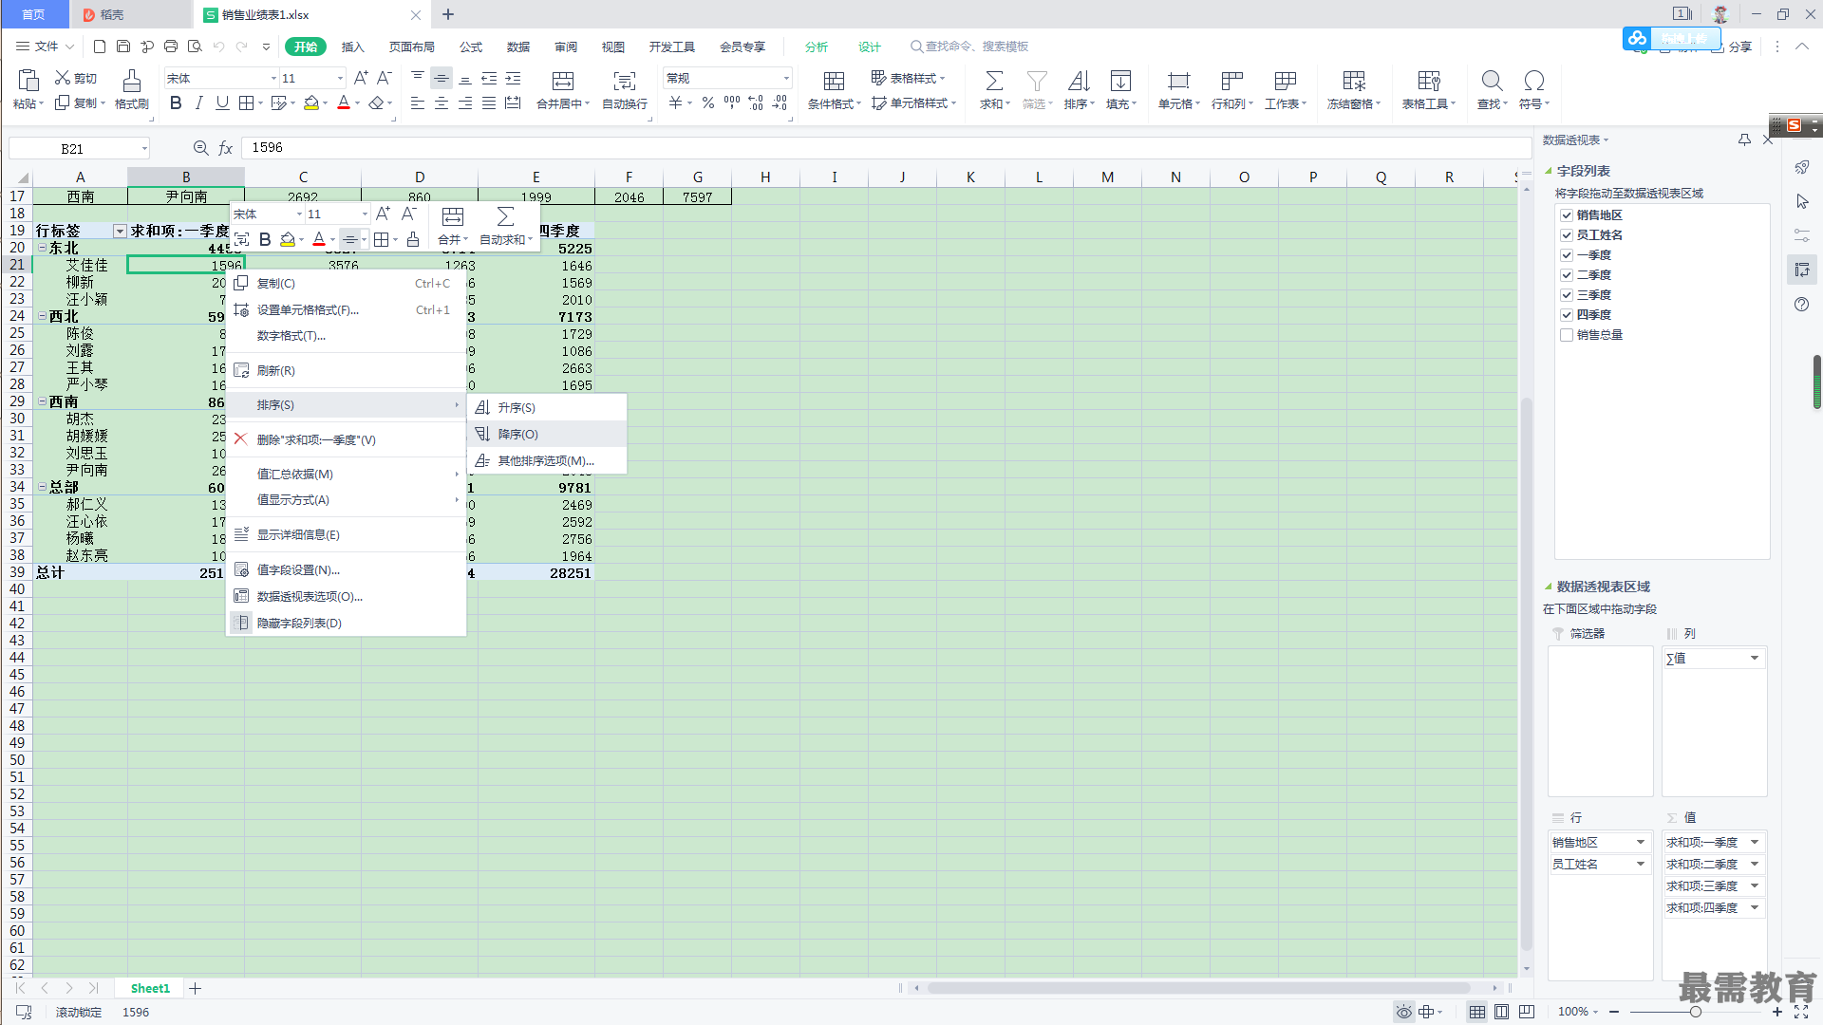Image resolution: width=1823 pixels, height=1025 pixels.
Task: Click the AutoSum icon
Action: 994,81
